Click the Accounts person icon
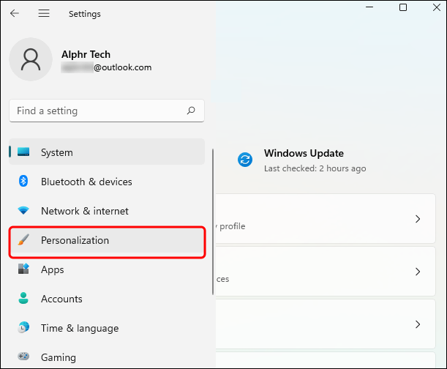The height and width of the screenshot is (369, 447). click(x=23, y=299)
